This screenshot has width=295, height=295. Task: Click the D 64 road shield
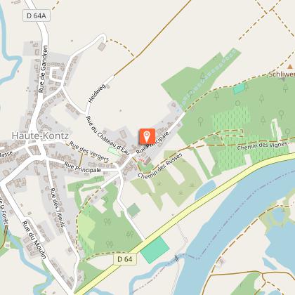point(125,259)
